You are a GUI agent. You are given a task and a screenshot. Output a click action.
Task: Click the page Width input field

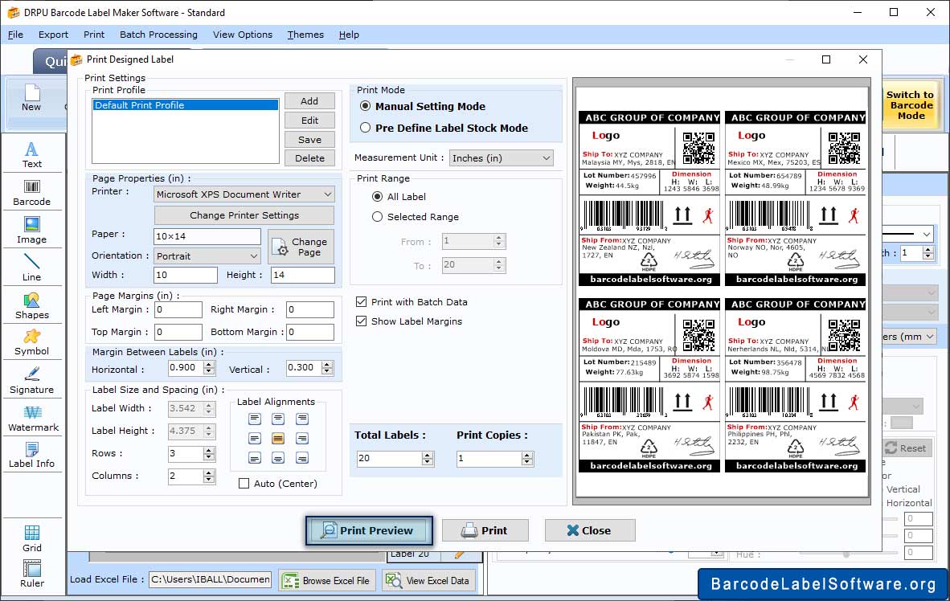[186, 275]
